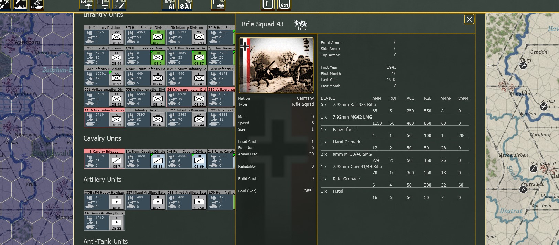Click the First Year 1943 value
559x245 pixels.
tap(391, 67)
